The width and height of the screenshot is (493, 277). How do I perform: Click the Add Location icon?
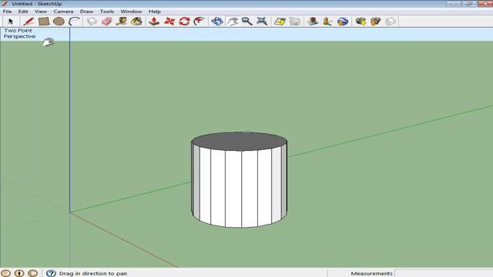(x=280, y=22)
